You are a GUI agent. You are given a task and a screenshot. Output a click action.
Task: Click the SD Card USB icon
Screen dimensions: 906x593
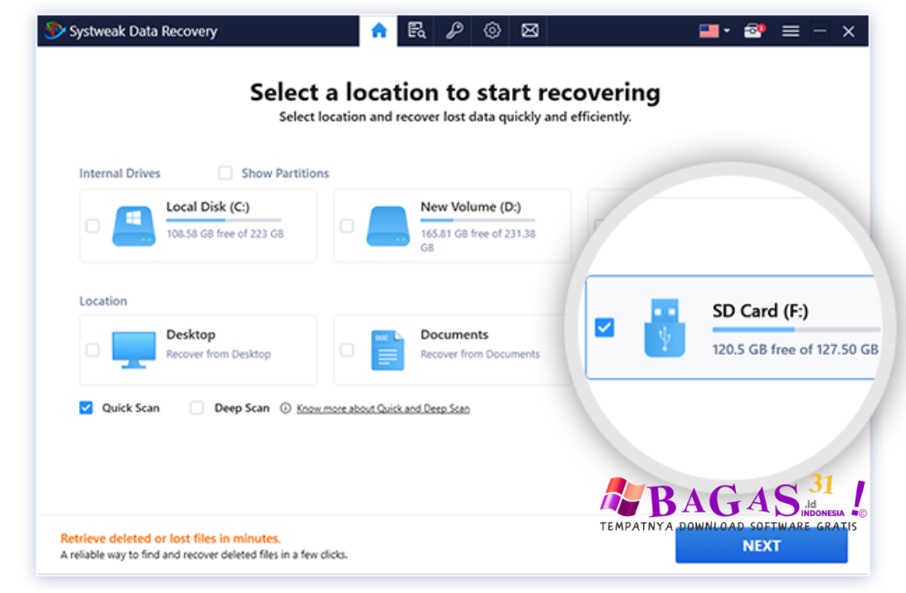pos(665,328)
